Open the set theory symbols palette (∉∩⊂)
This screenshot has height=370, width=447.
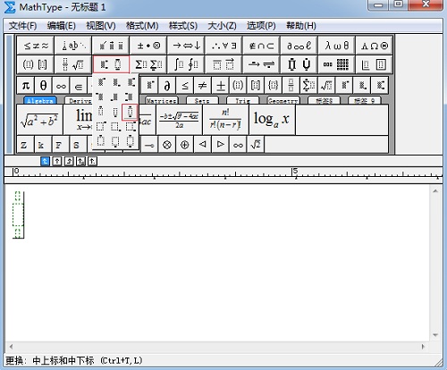click(261, 46)
